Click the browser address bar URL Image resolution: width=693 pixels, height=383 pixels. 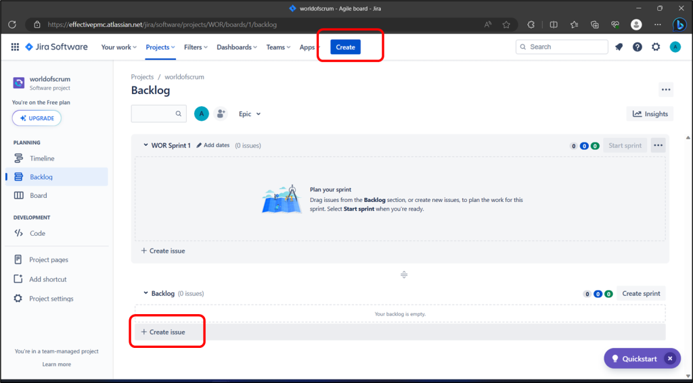coord(162,25)
